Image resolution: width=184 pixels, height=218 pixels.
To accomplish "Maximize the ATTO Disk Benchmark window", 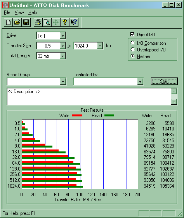I will (171, 5).
